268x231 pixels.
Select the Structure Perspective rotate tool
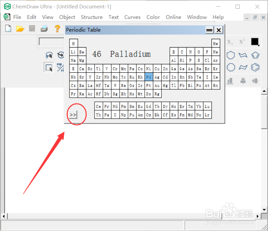(x=61, y=55)
